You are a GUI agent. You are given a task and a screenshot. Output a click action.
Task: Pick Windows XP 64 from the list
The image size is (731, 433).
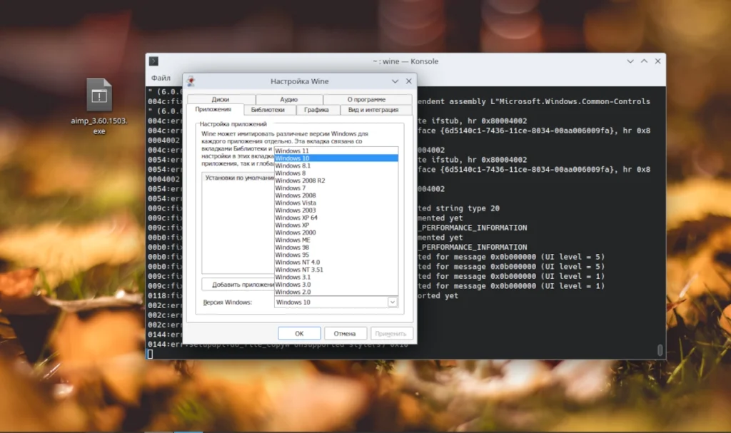point(336,218)
